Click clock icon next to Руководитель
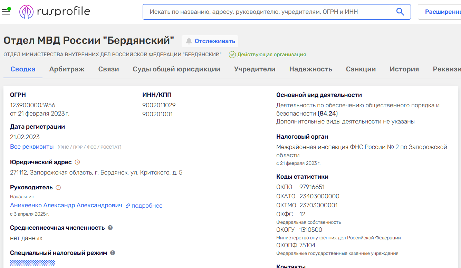 [x=58, y=188]
